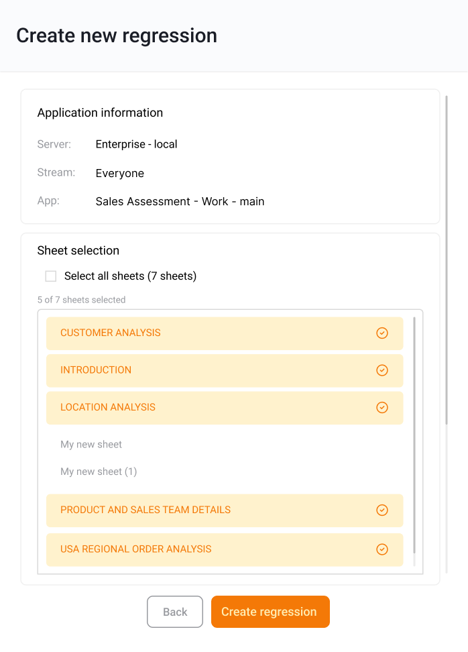Click the 'Select all sheets (7 sheets)' label
The width and height of the screenshot is (468, 652).
(130, 276)
